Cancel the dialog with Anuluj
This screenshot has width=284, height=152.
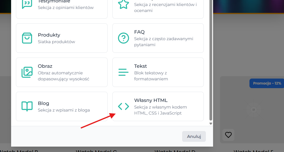click(x=194, y=136)
